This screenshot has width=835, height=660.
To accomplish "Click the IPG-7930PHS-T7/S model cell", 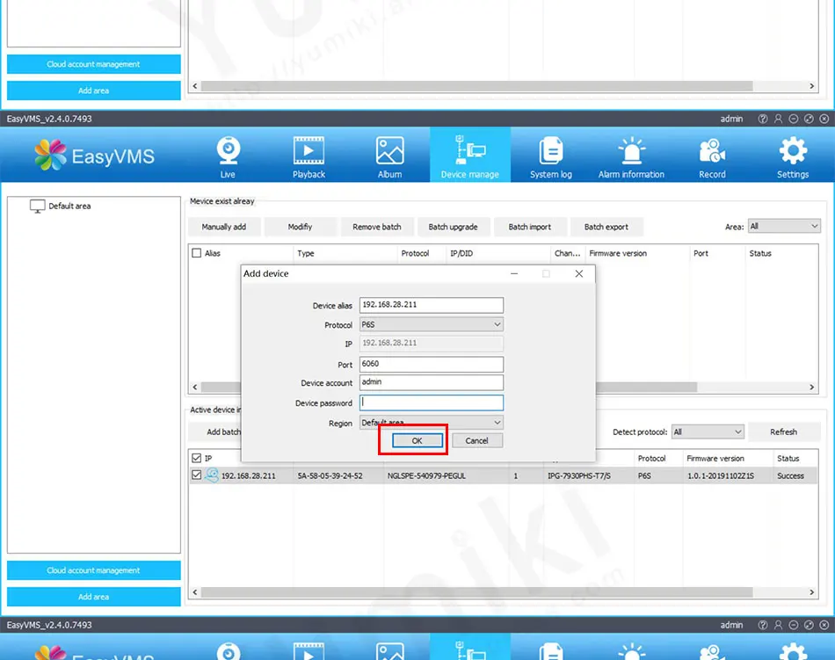I will pos(579,475).
